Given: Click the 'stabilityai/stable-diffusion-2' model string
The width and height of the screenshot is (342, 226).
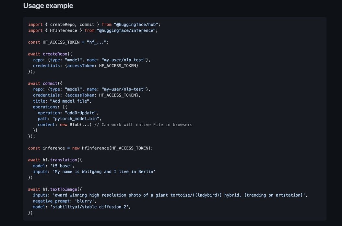Looking at the screenshot, I should coord(90,207).
